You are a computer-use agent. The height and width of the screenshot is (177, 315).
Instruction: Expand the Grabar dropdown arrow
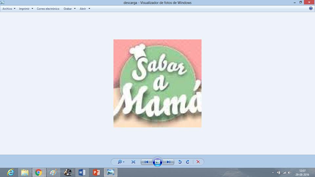pos(75,9)
